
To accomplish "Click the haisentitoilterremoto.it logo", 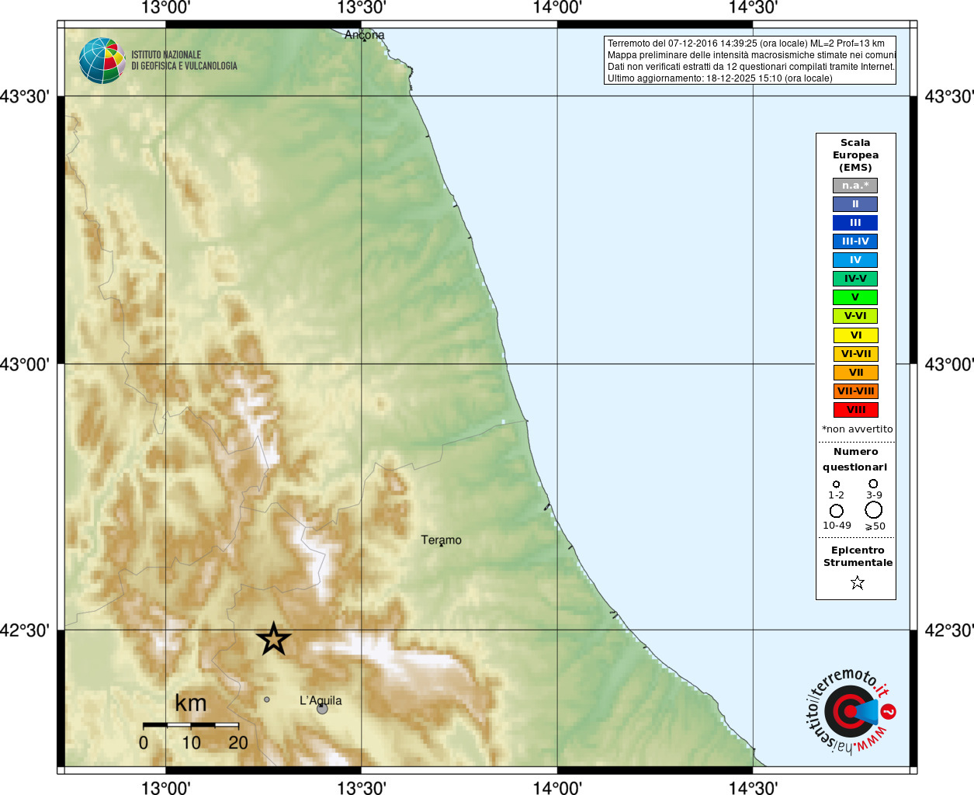I will click(x=851, y=711).
